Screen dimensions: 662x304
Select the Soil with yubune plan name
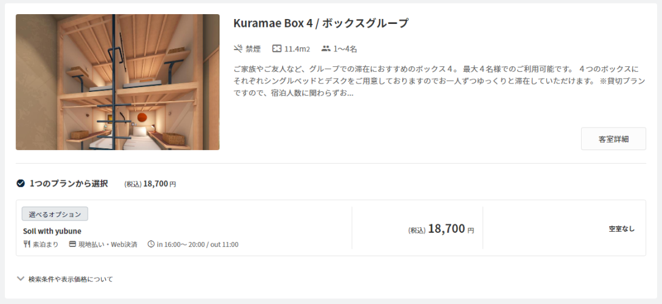click(x=52, y=231)
